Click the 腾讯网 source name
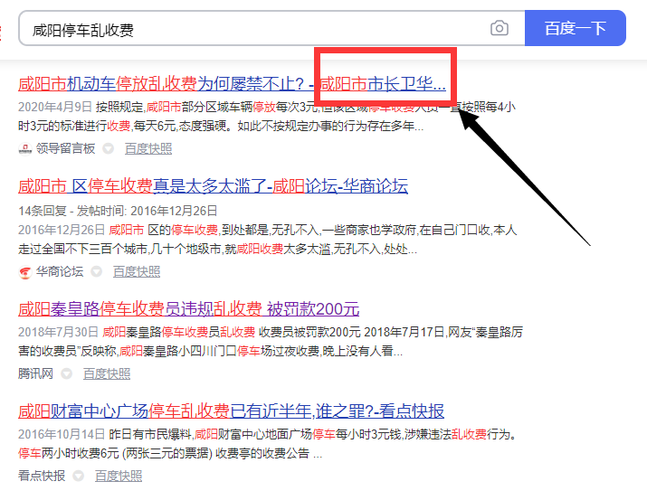 tap(35, 373)
